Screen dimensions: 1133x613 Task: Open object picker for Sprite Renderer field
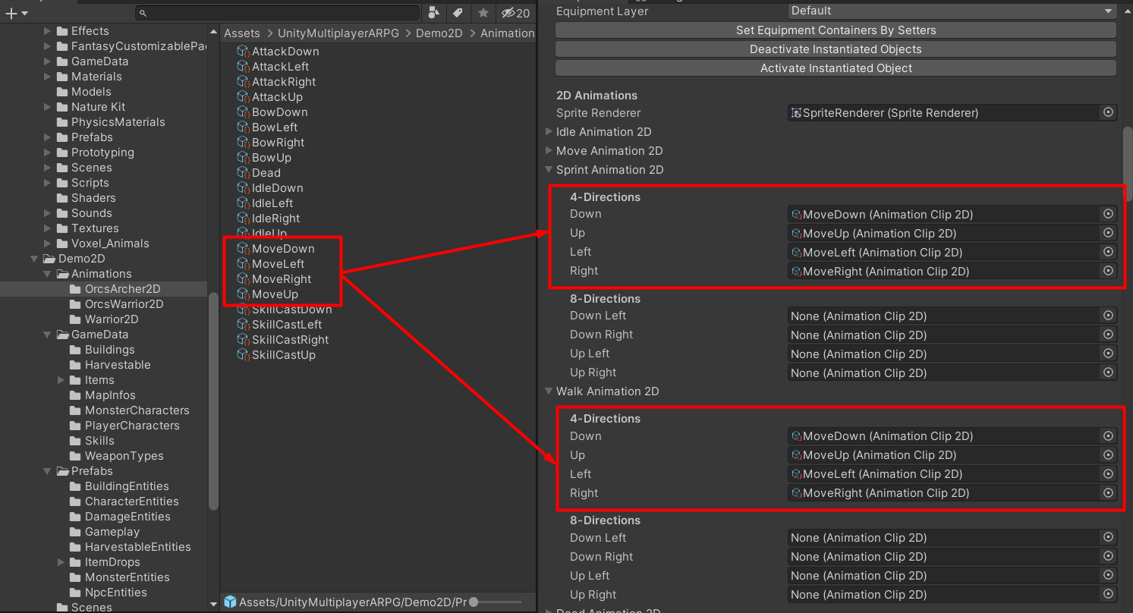coord(1107,112)
